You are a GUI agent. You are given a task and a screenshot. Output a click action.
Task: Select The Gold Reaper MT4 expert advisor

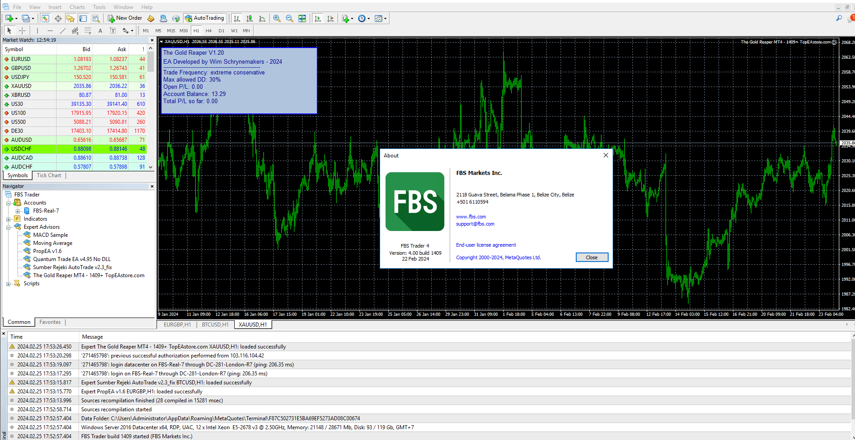[x=88, y=275]
